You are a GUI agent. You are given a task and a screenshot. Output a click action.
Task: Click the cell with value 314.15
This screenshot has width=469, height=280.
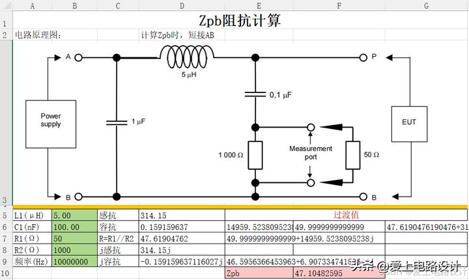point(182,216)
